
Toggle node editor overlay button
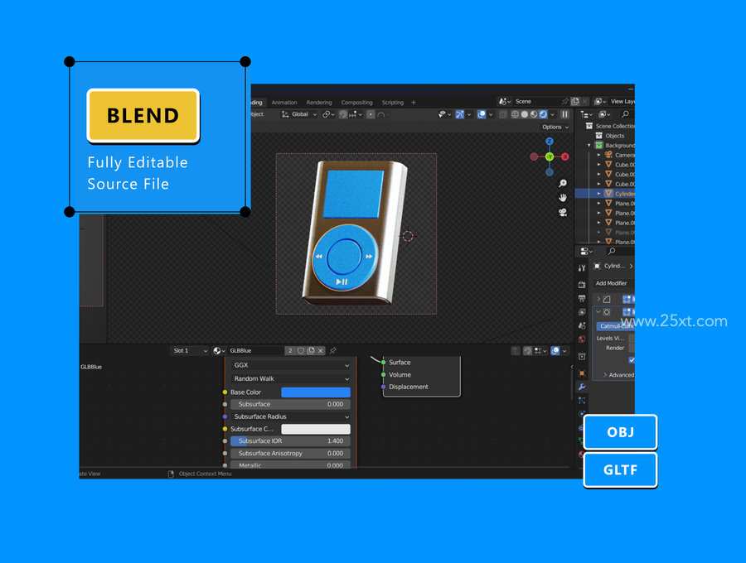click(x=555, y=350)
